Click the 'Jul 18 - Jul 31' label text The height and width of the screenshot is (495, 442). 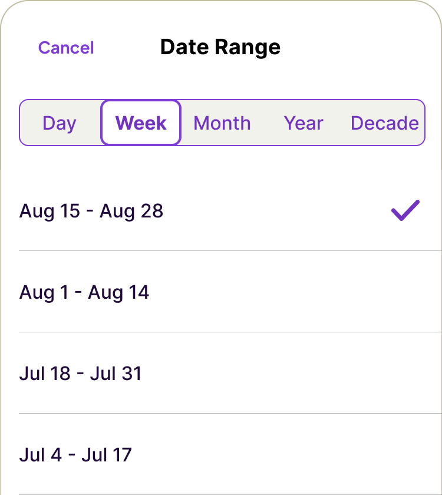81,374
